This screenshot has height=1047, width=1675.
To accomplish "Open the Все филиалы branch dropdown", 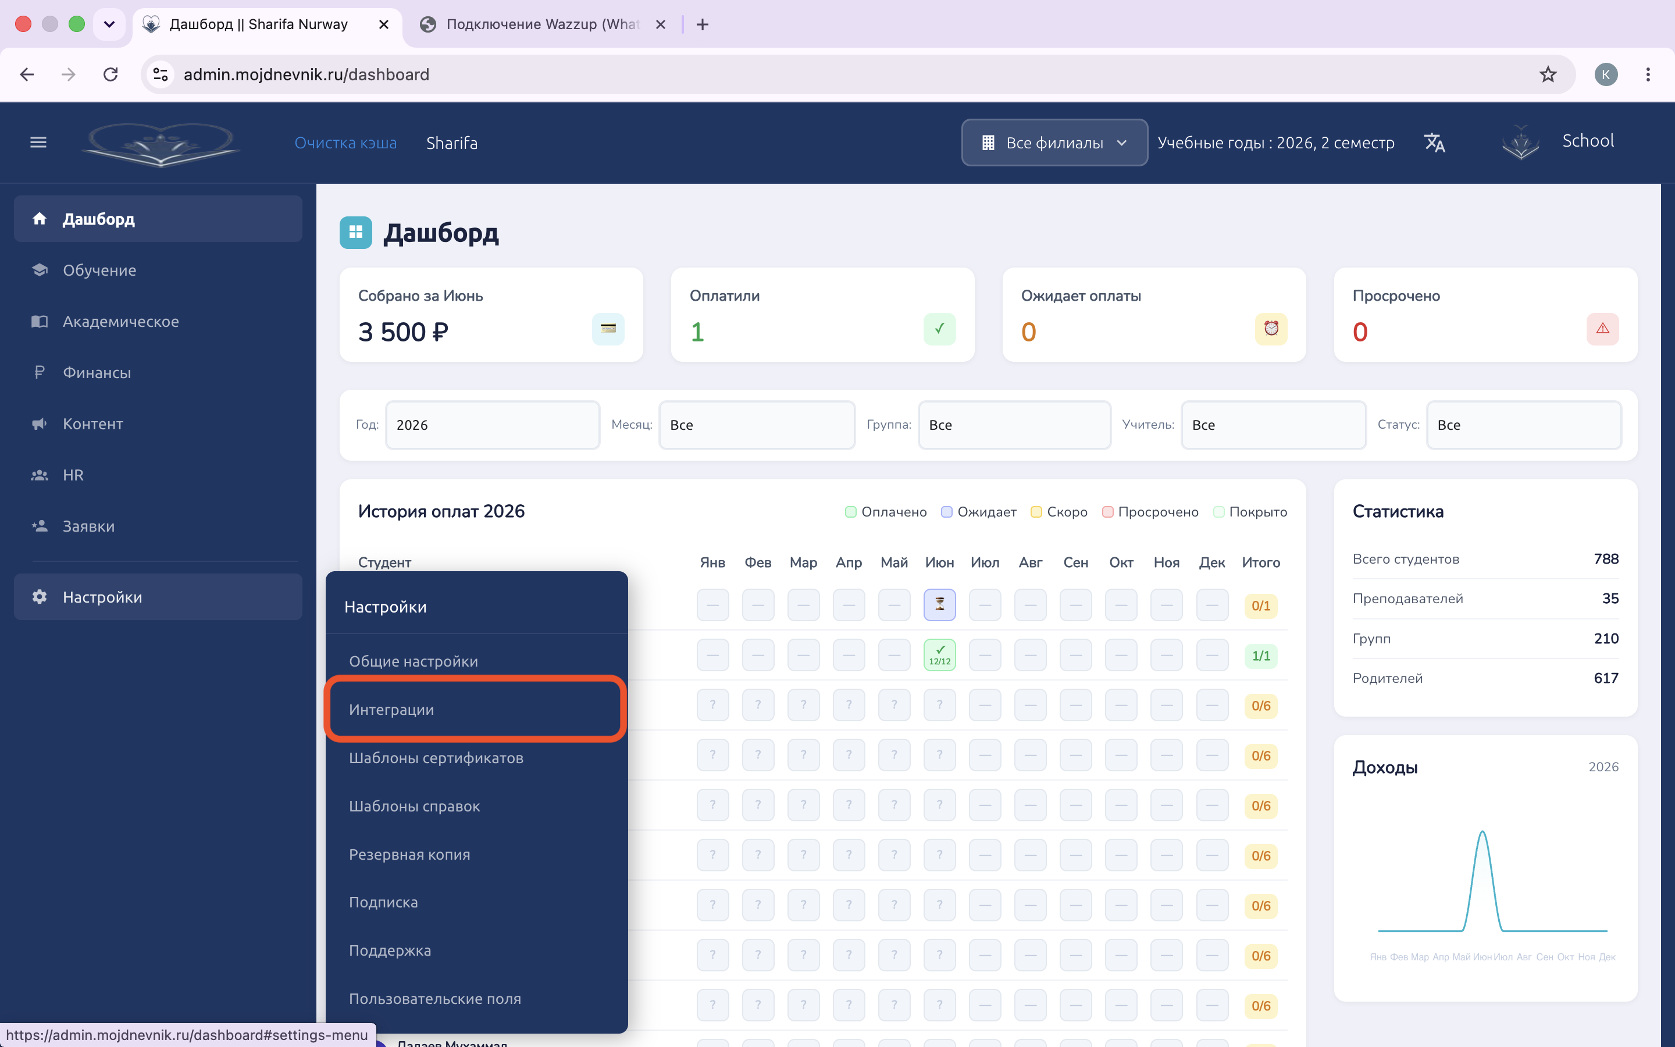I will pyautogui.click(x=1054, y=143).
